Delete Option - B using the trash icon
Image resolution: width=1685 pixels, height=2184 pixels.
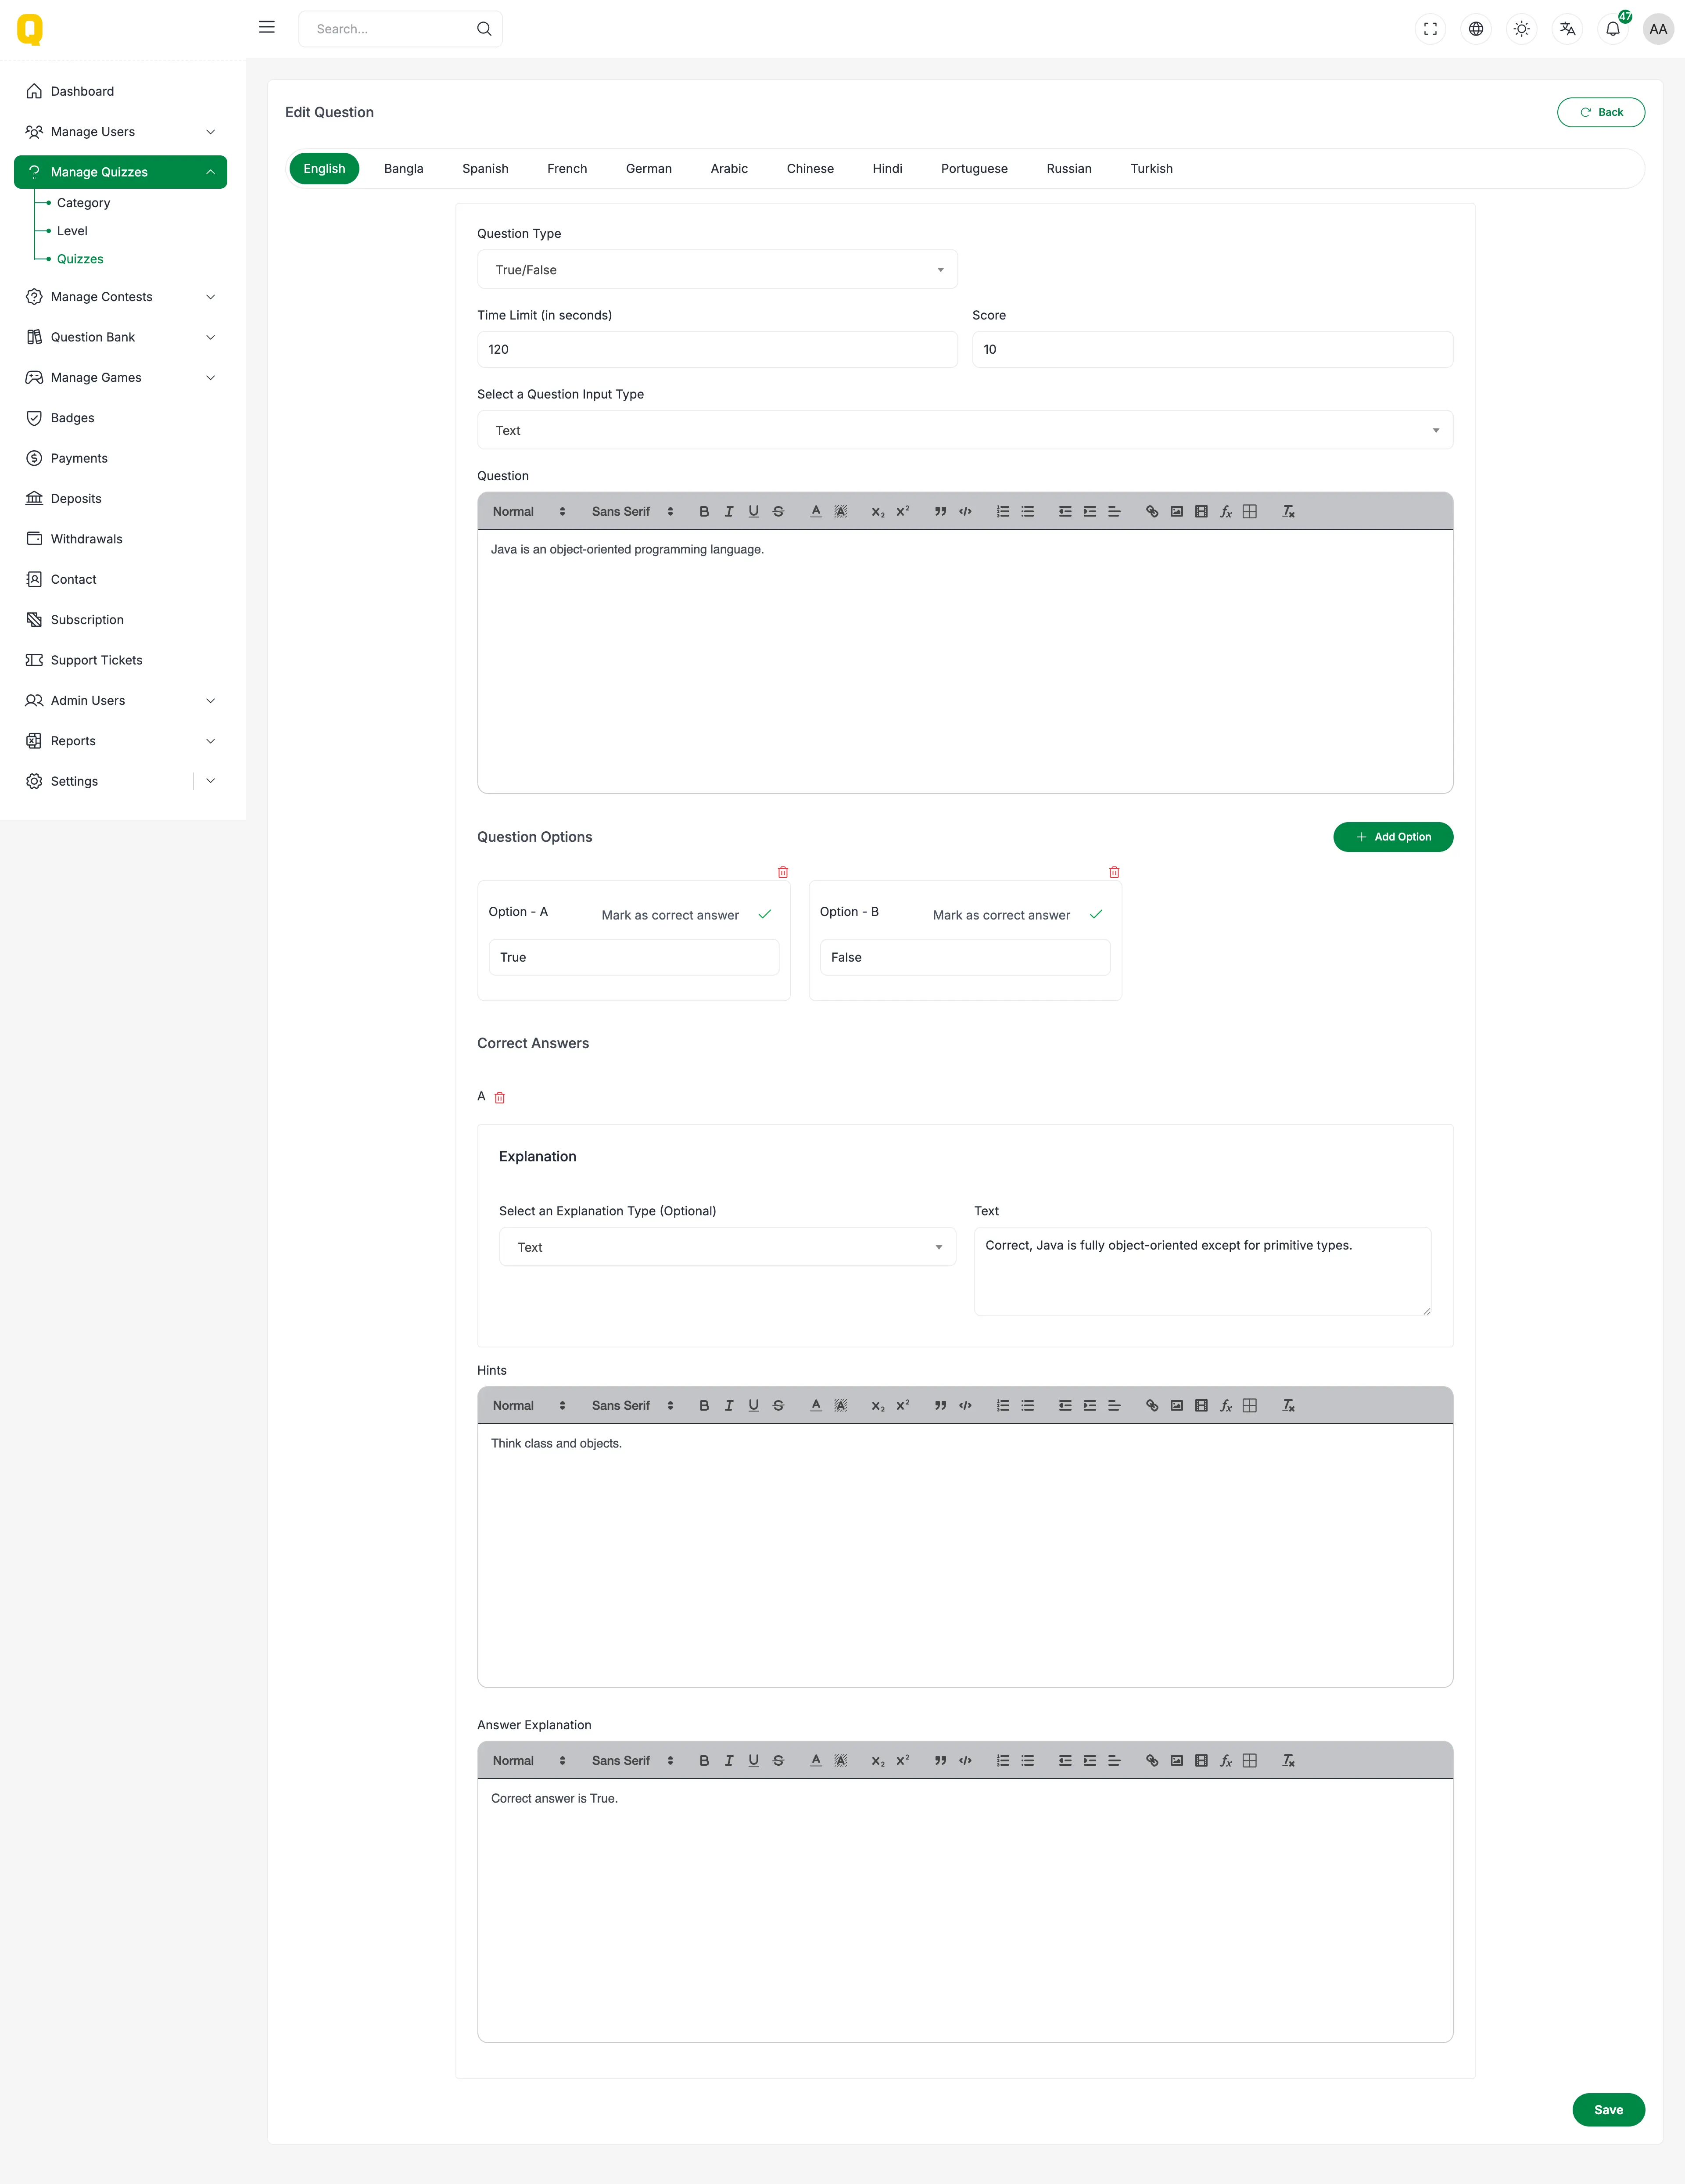[1114, 872]
